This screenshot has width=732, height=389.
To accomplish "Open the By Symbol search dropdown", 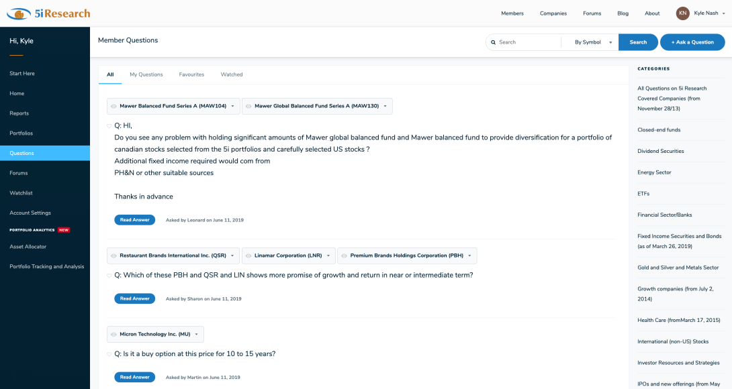I will point(590,42).
